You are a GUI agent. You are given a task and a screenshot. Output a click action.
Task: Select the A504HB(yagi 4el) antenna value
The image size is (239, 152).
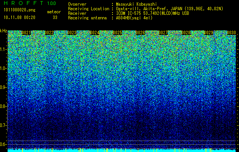pos(134,18)
